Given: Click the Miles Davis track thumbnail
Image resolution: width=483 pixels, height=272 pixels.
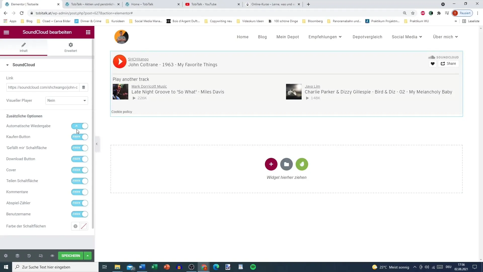Looking at the screenshot, I should pyautogui.click(x=120, y=92).
